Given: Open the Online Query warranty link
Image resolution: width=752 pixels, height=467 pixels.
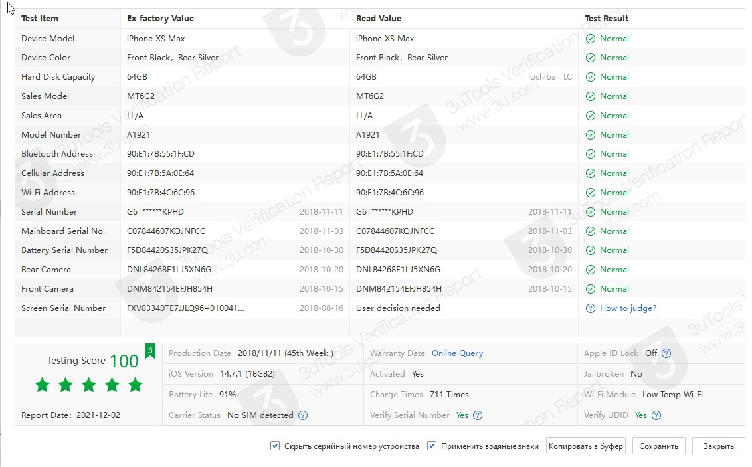Looking at the screenshot, I should pyautogui.click(x=457, y=353).
